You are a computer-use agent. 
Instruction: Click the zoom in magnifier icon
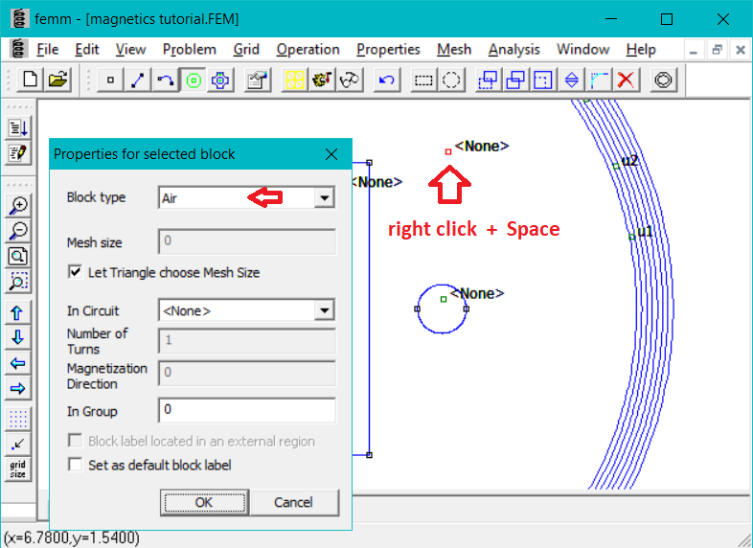[18, 205]
